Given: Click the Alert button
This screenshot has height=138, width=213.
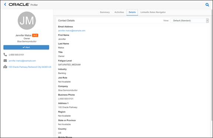Looking at the screenshot, I should 26,47.
